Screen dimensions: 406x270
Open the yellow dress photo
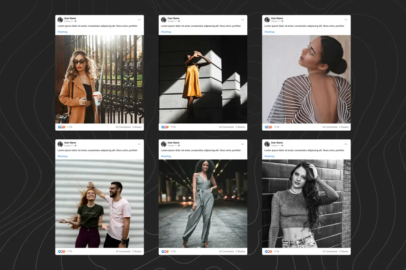[203, 79]
